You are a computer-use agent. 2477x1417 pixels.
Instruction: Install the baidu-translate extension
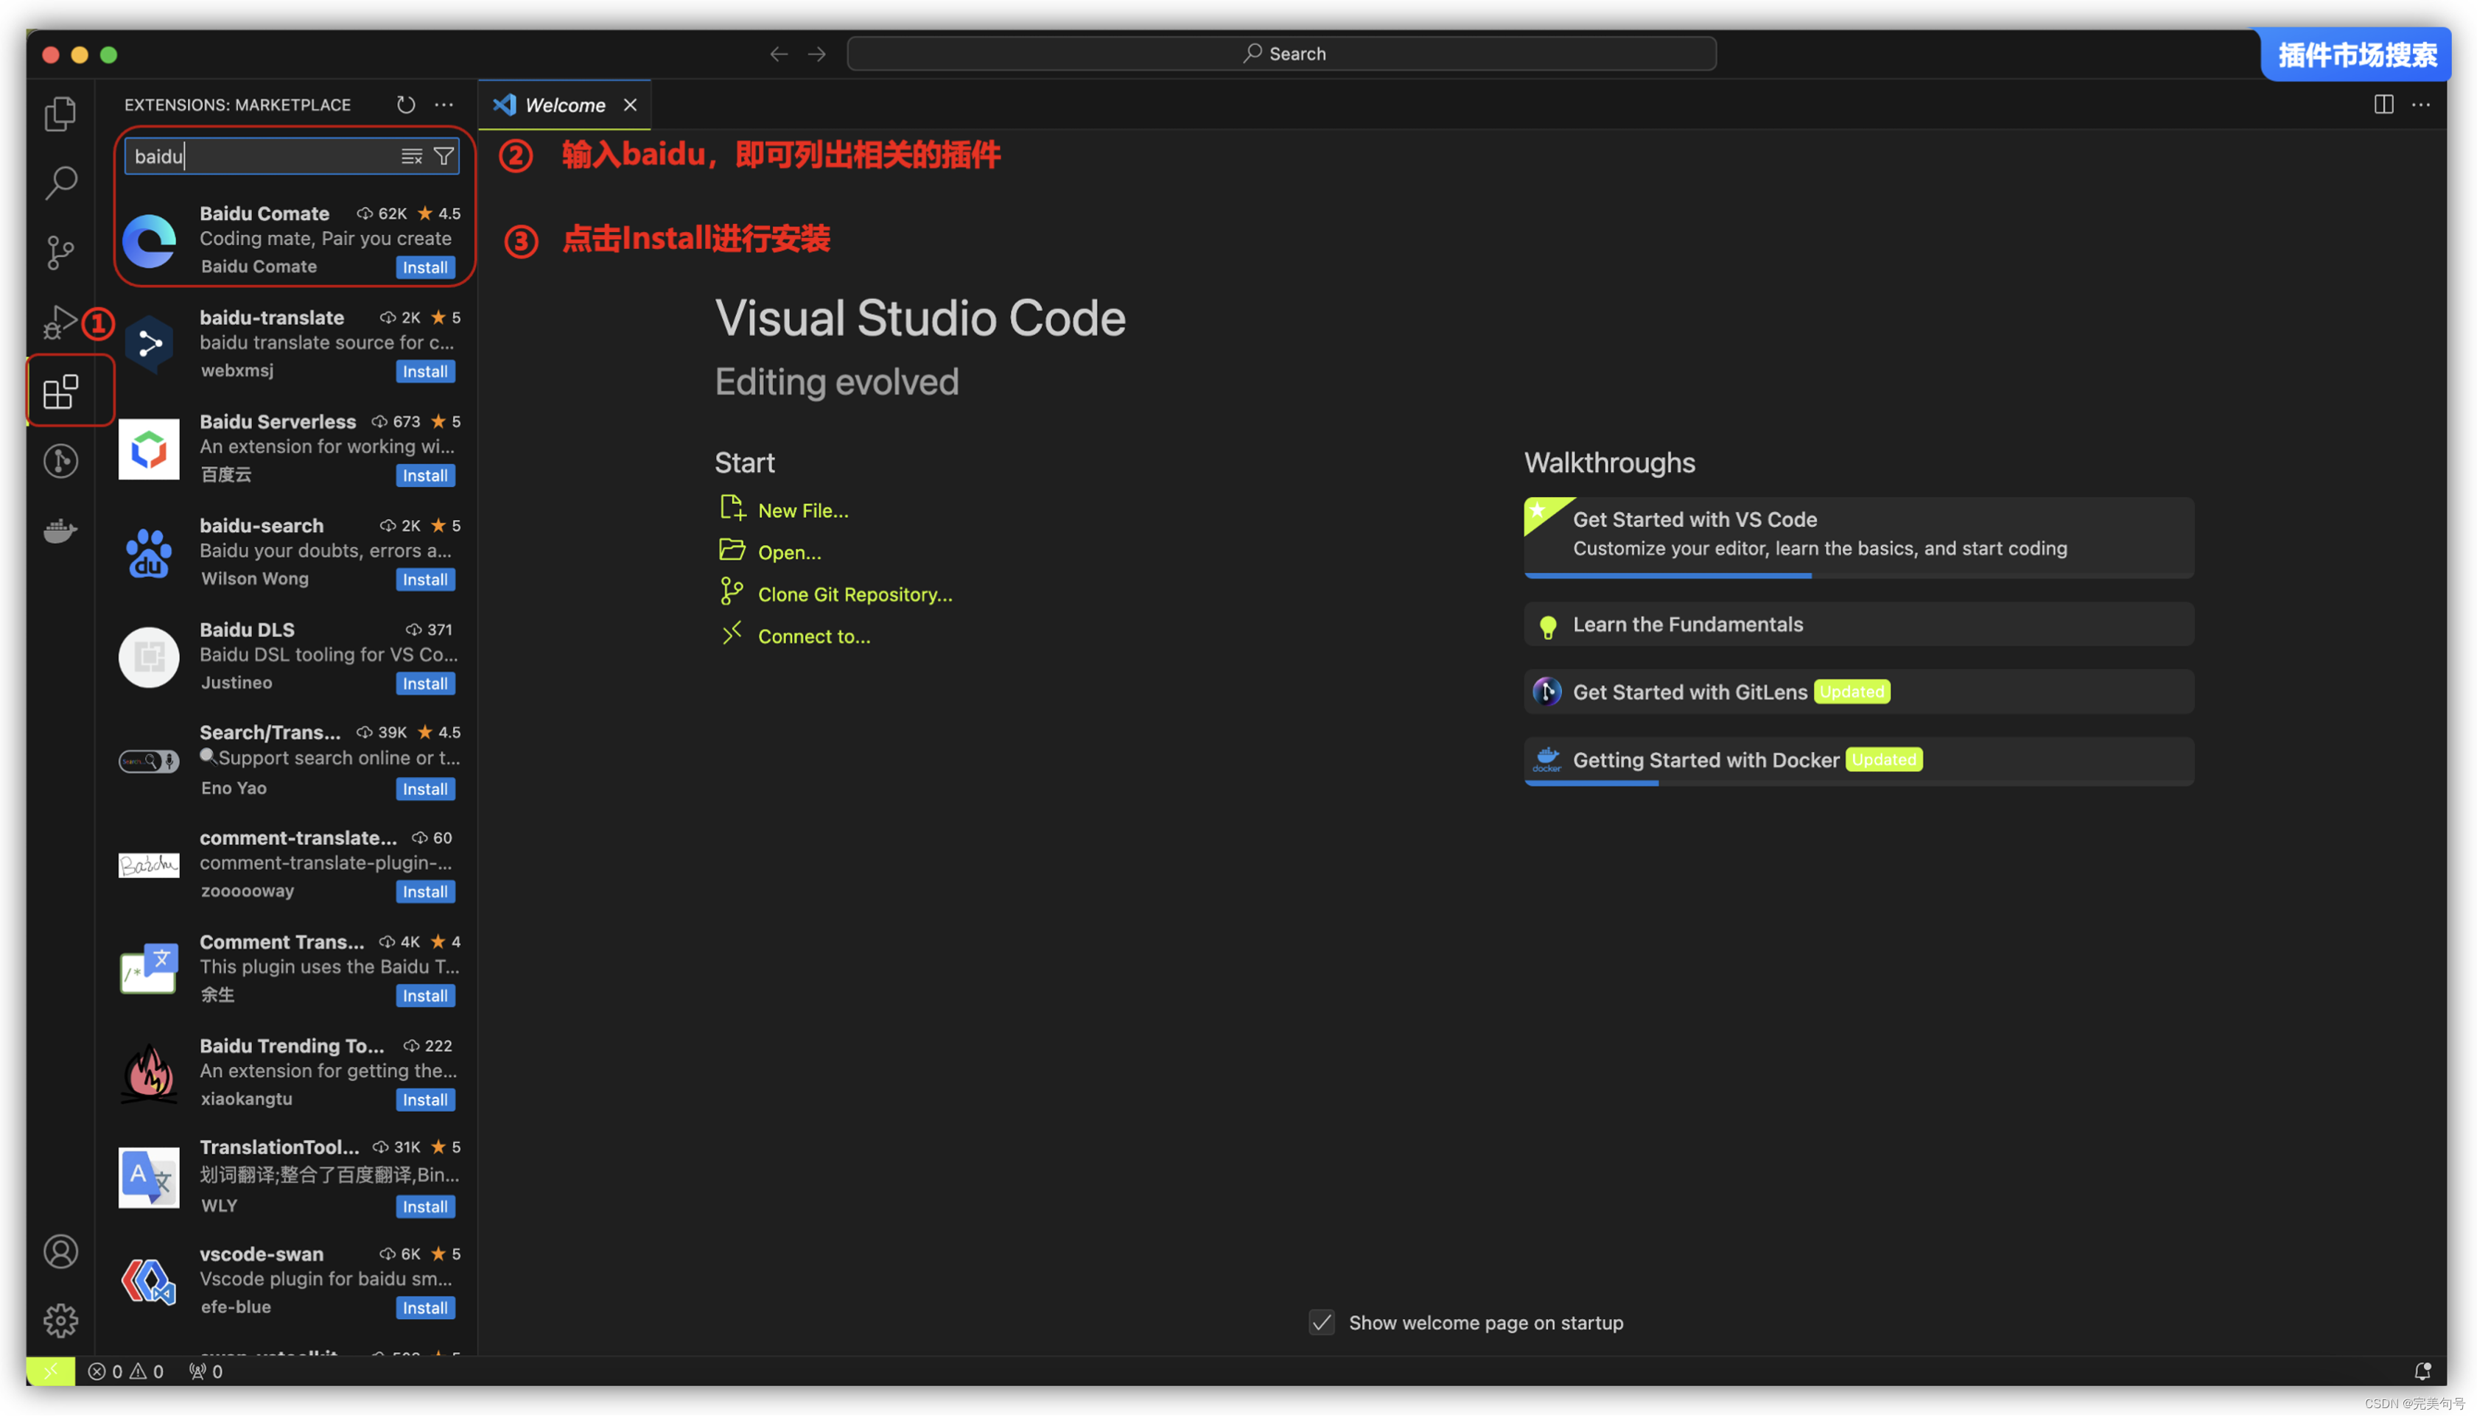point(425,372)
